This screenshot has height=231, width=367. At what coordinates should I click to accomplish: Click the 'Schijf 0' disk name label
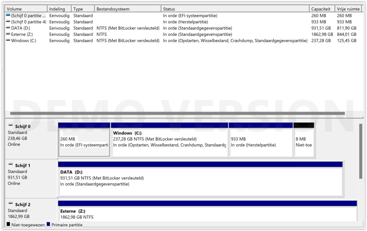click(x=23, y=126)
